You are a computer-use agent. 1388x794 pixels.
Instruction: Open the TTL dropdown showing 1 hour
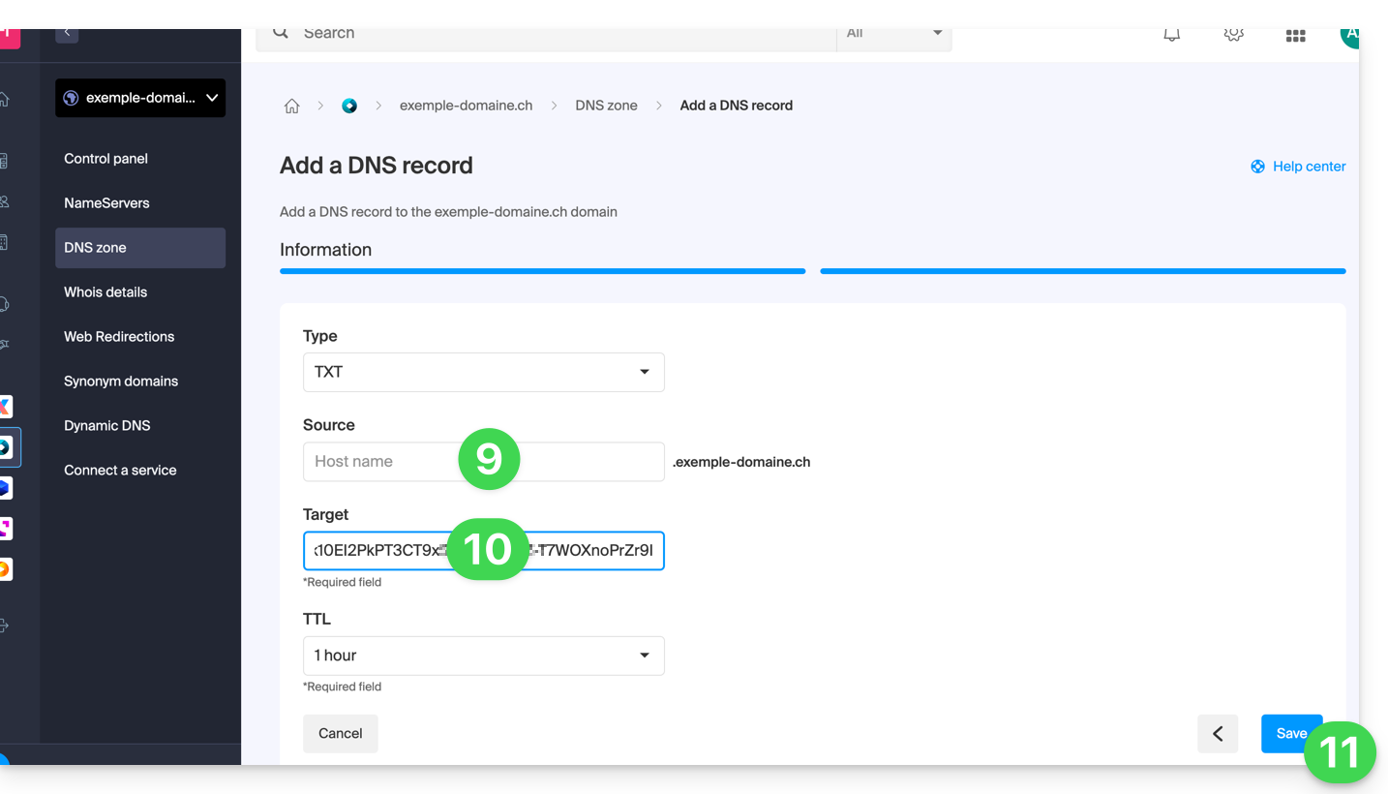[483, 656]
